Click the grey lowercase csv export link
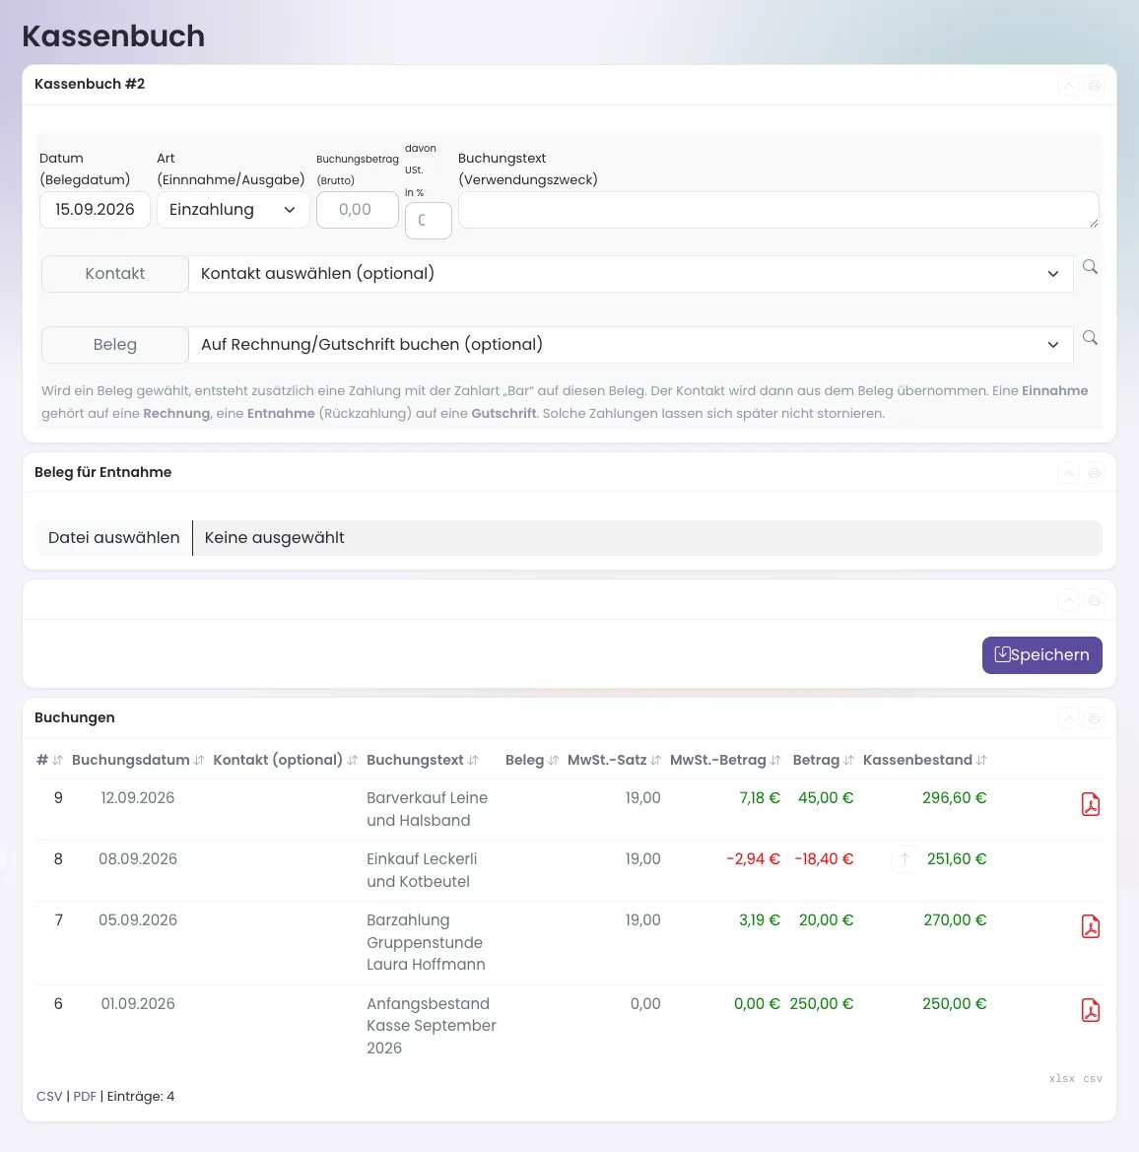This screenshot has width=1139, height=1152. coord(1092,1078)
